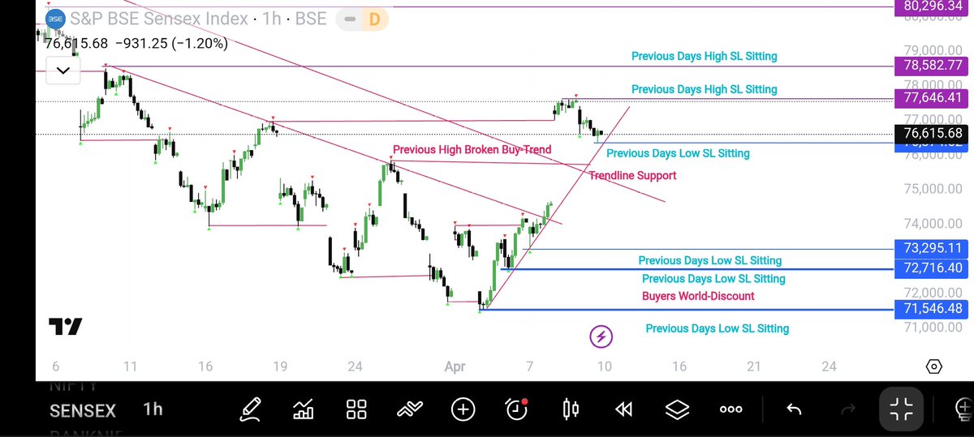Viewport: 974px width, 437px height.
Task: Select 'Previous Days Low SL Sitting' below 73,295.11 line
Action: tap(710, 260)
